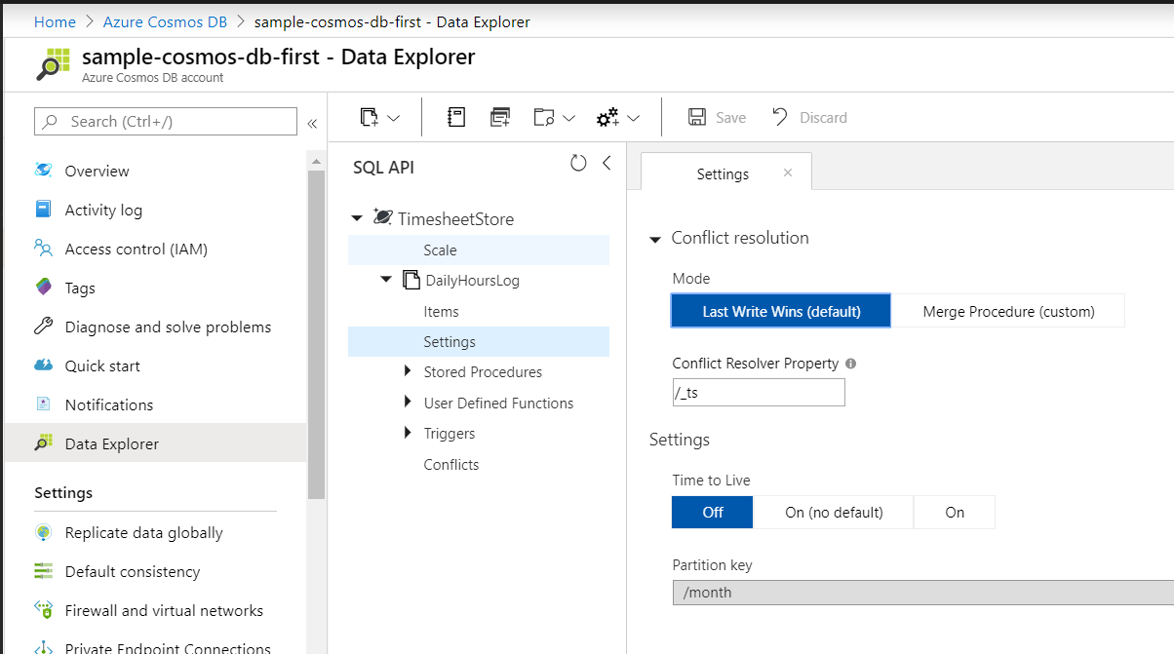Click the New Container toolbar icon

point(369,117)
